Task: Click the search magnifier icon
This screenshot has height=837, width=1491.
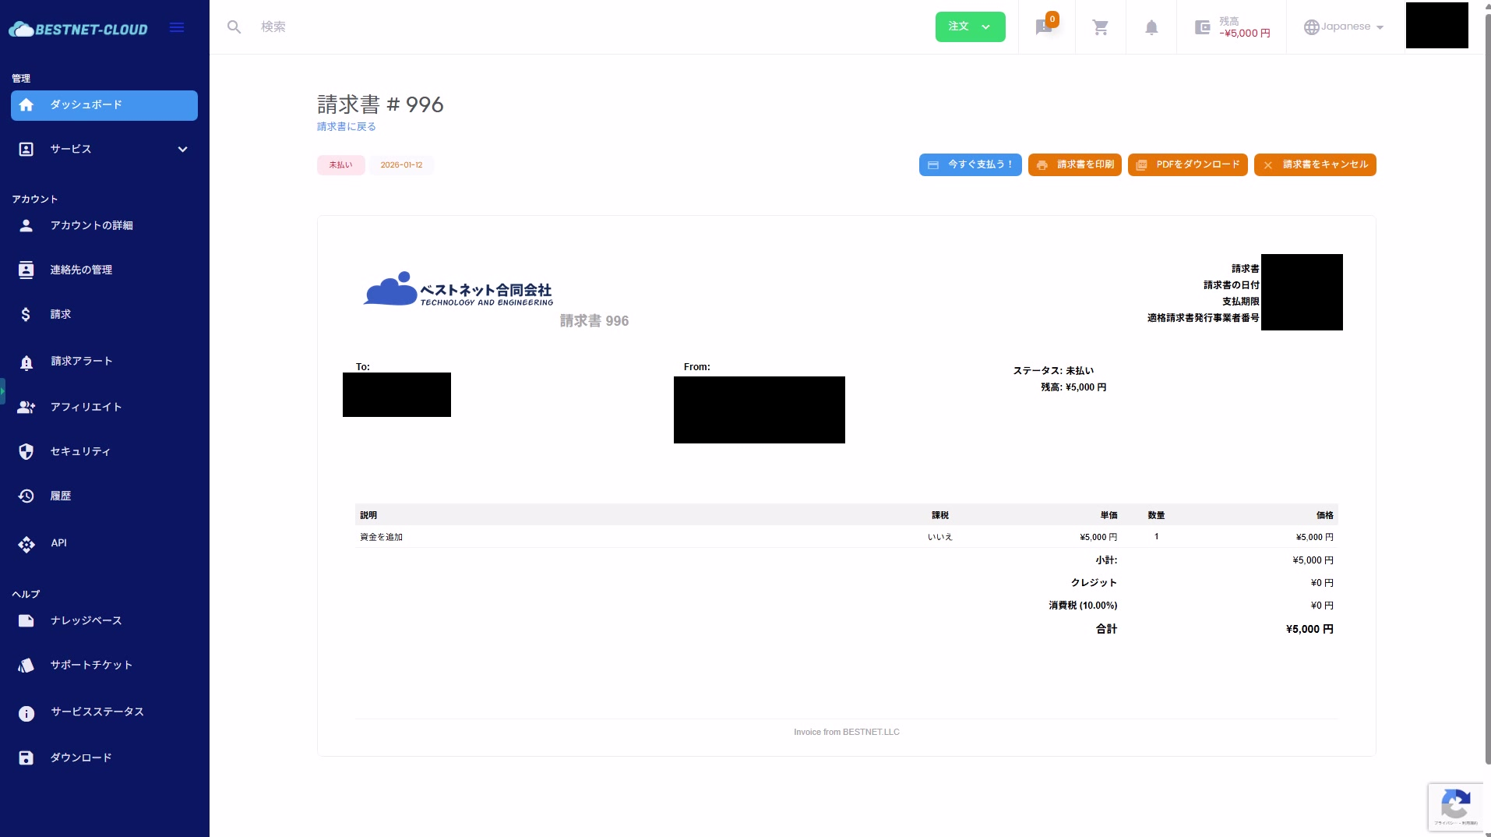Action: click(x=234, y=26)
